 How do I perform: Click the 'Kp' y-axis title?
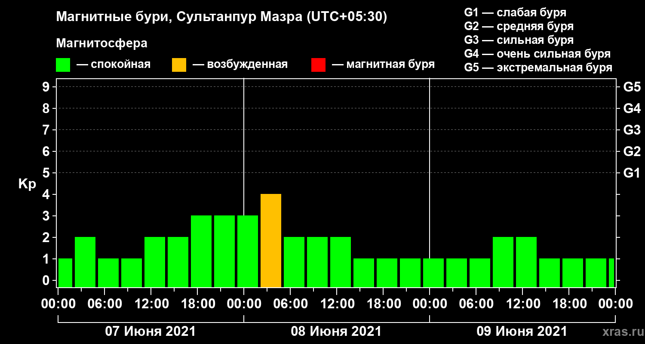tap(27, 184)
